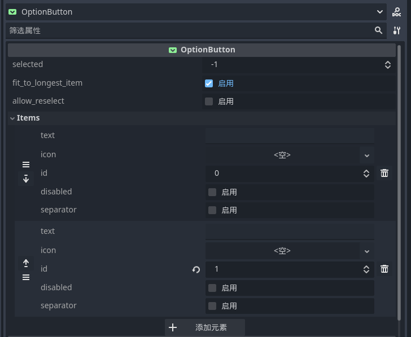Enable the allow_reselect checkbox
The height and width of the screenshot is (337, 411).
click(209, 101)
